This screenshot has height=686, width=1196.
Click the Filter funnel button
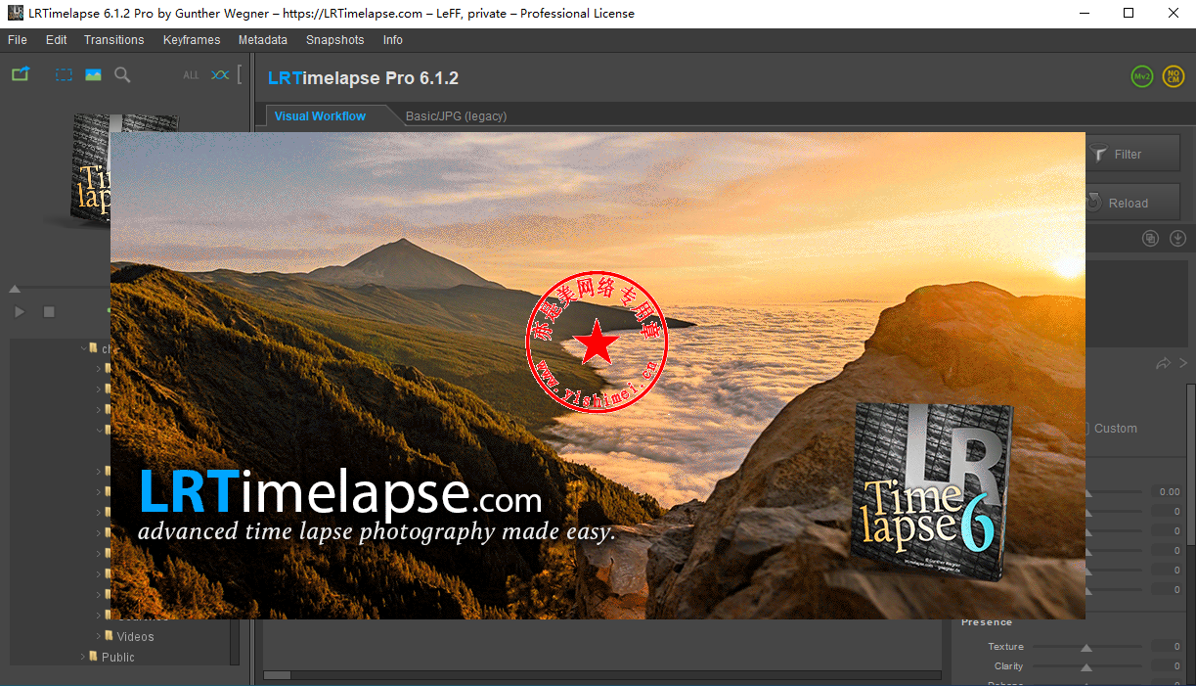(x=1131, y=154)
